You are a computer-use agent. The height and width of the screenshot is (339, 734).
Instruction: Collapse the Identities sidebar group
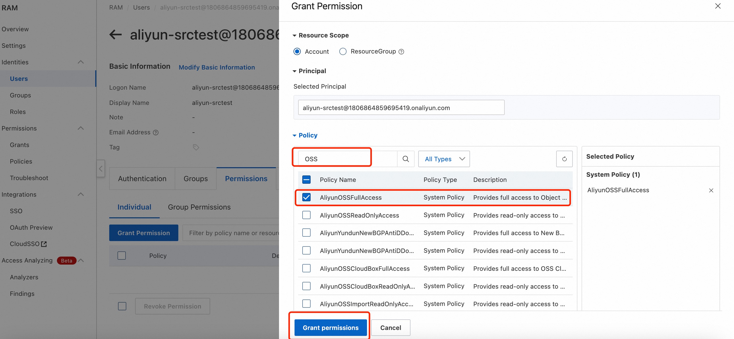[81, 62]
